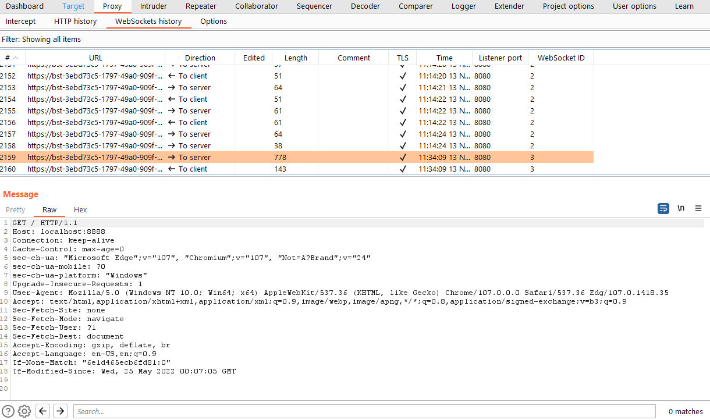Viewport: 710px width, 420px height.
Task: Open Proxy Options sub-tab
Action: tap(214, 21)
